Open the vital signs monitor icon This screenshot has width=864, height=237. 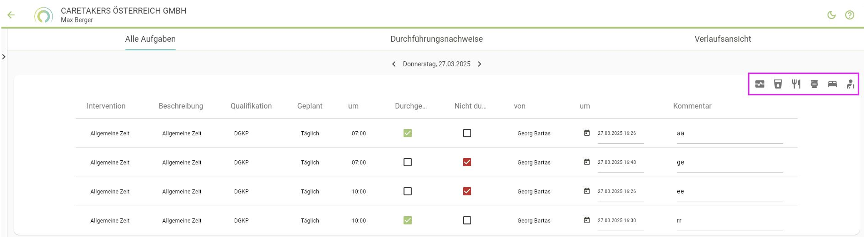tap(760, 84)
